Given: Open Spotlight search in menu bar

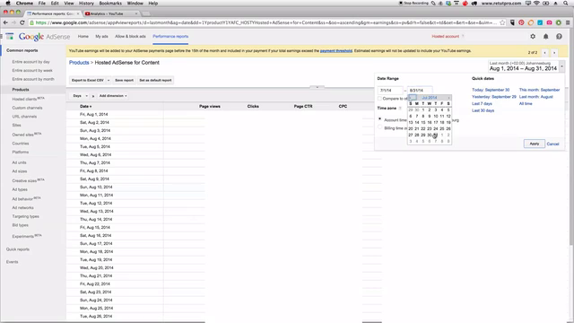Looking at the screenshot, I should click(x=566, y=4).
